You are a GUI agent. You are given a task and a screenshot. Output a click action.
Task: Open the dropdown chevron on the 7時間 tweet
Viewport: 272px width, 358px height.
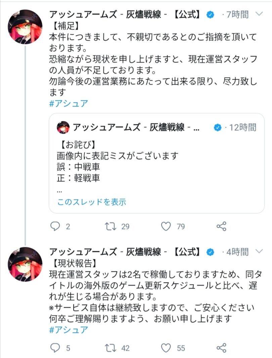tap(259, 14)
